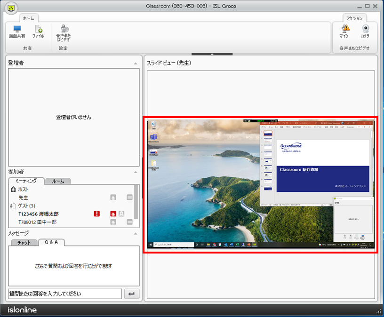Switch to the チャット tab
384x317 pixels.
[x=24, y=243]
